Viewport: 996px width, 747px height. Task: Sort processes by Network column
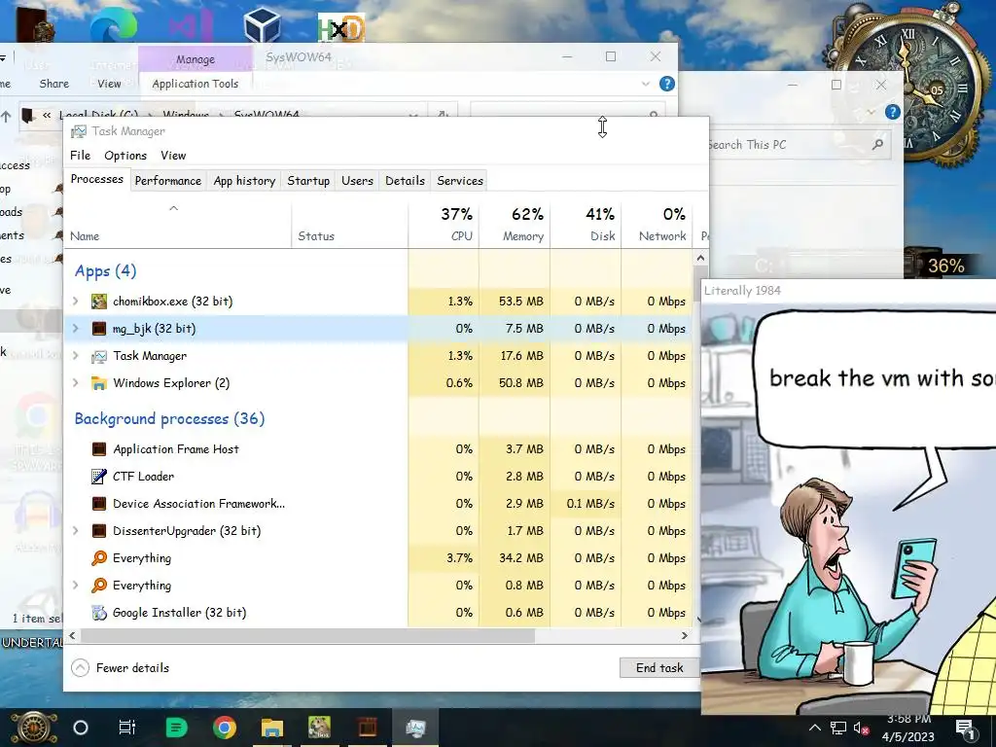657,225
